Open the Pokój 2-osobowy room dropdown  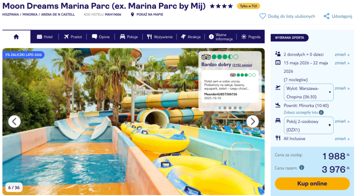(308, 125)
